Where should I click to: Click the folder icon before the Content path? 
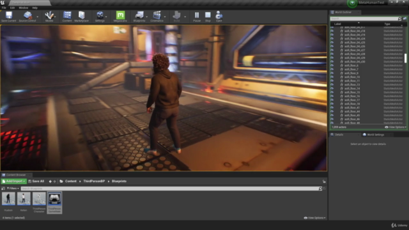[61, 181]
